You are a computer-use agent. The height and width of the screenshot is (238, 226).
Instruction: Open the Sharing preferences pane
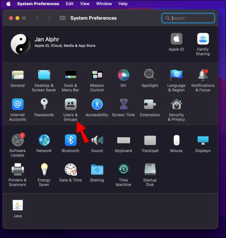[x=97, y=169]
